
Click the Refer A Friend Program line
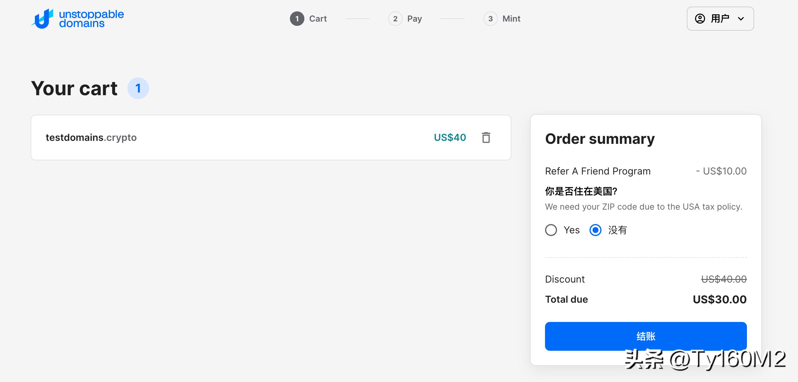coord(598,171)
